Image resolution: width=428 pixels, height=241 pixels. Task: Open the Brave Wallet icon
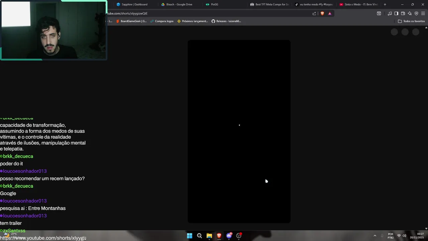click(403, 13)
